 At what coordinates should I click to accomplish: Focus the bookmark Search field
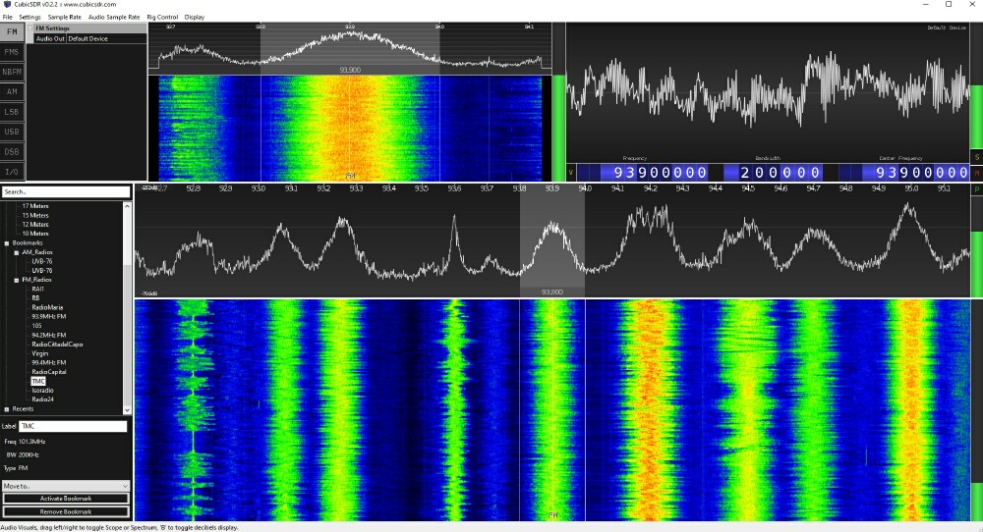66,191
